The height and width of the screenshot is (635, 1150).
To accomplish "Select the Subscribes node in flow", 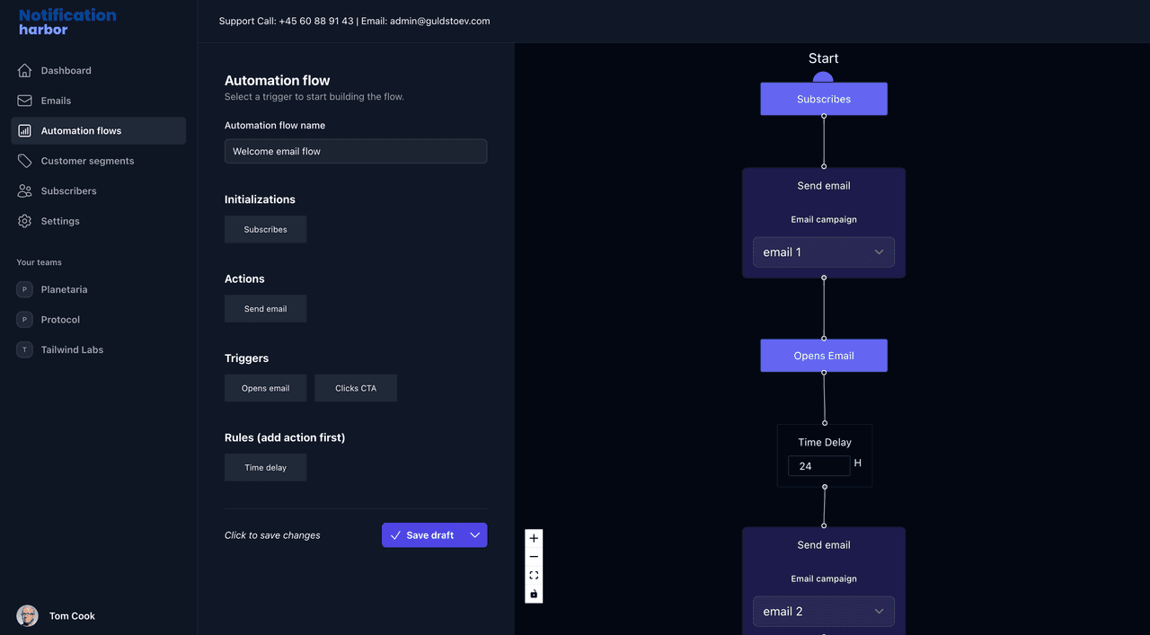I will tap(824, 99).
